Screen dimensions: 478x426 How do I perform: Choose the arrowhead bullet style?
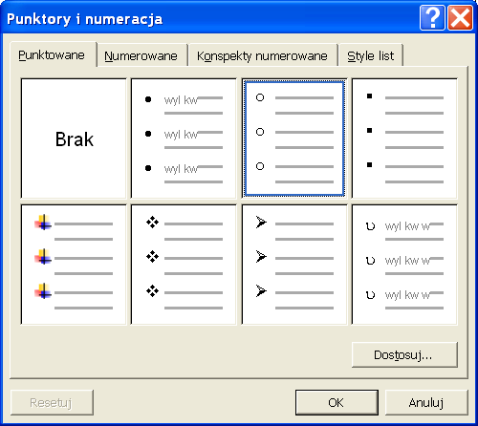(294, 265)
